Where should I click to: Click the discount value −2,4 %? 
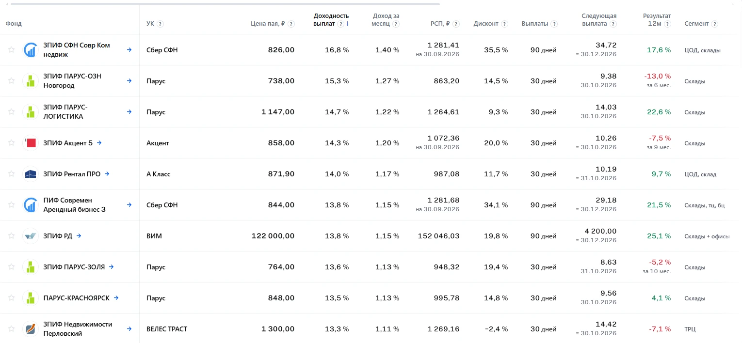coord(496,329)
